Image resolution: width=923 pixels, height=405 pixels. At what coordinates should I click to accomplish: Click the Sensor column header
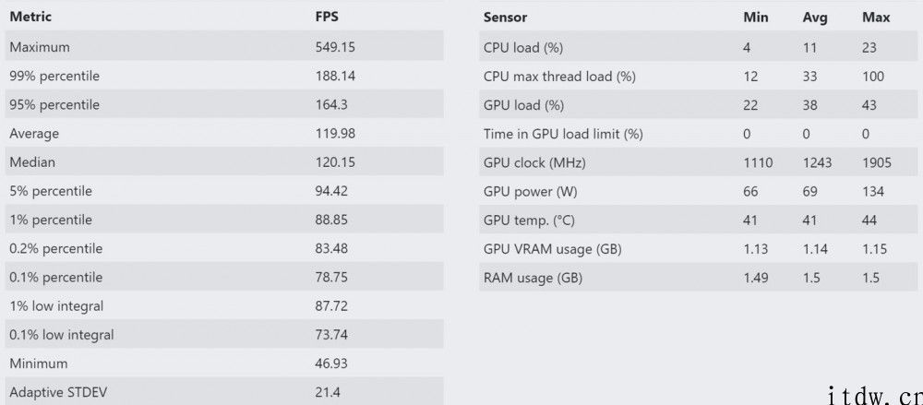(505, 18)
